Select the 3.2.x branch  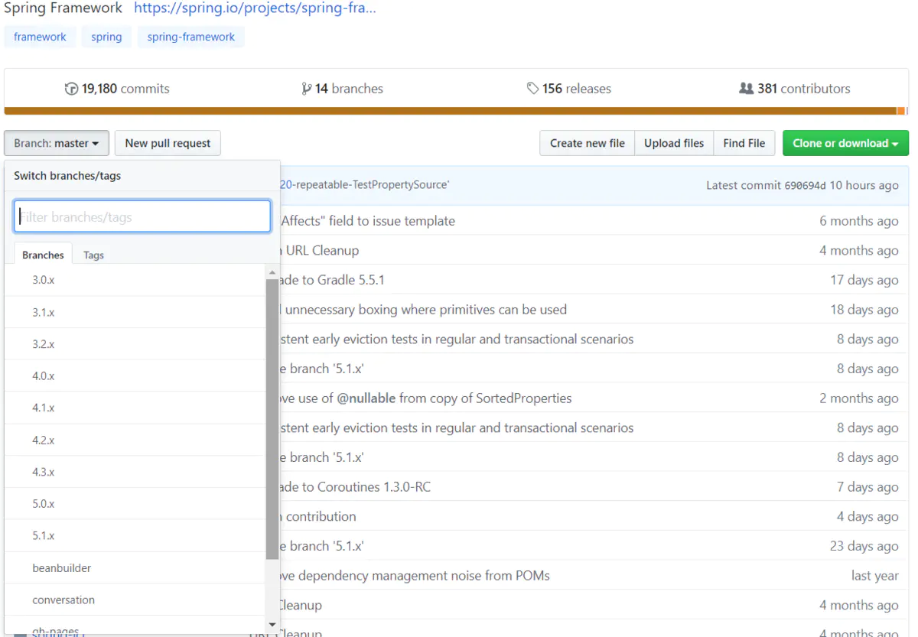click(135, 344)
